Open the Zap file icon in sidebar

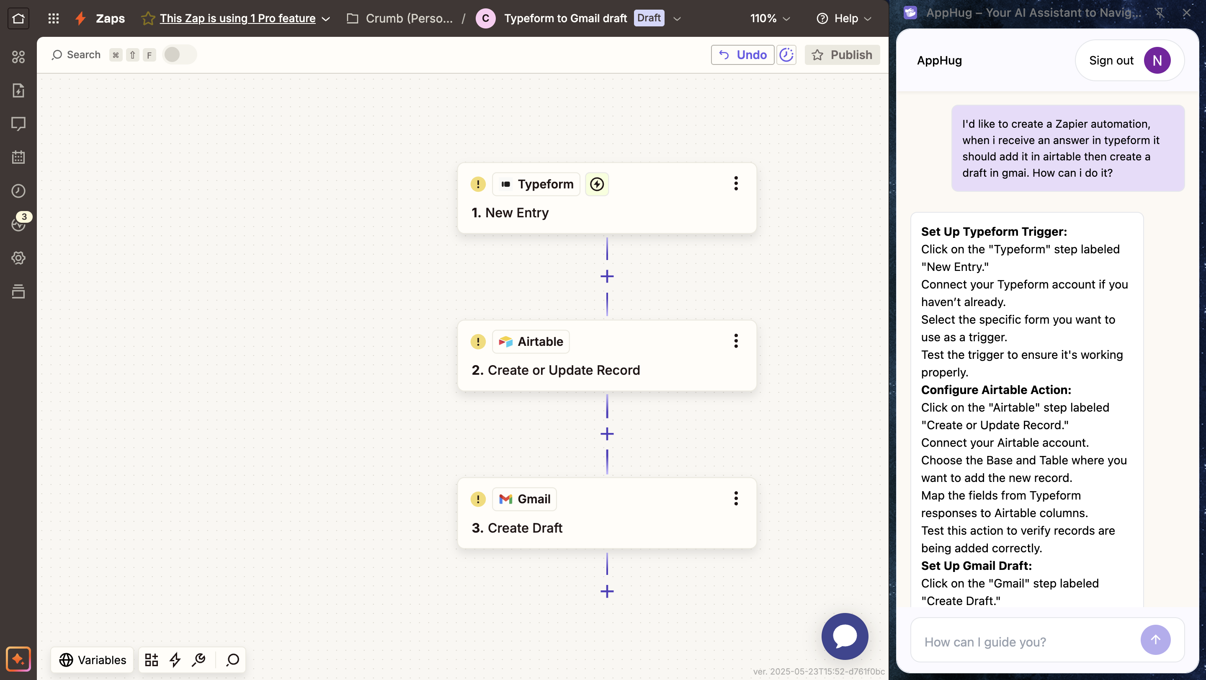pyautogui.click(x=18, y=90)
